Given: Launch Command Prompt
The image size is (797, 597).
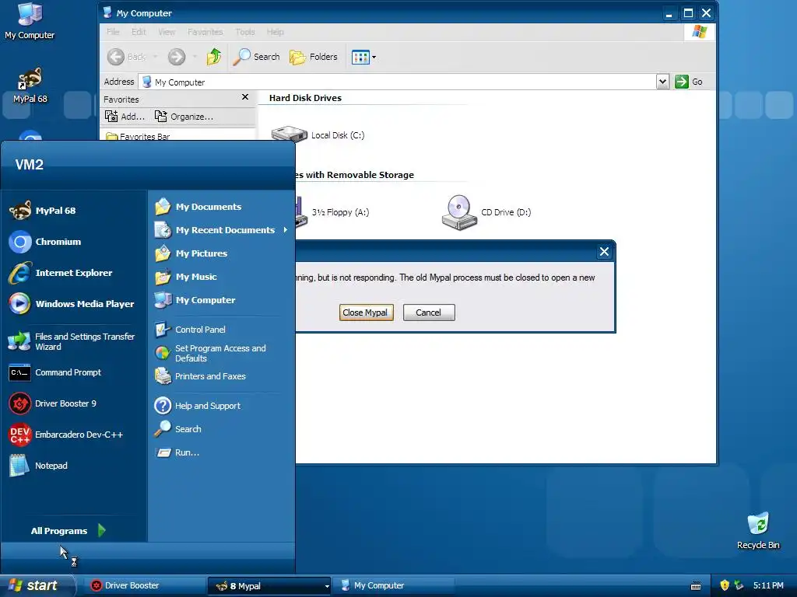Looking at the screenshot, I should pyautogui.click(x=55, y=372).
